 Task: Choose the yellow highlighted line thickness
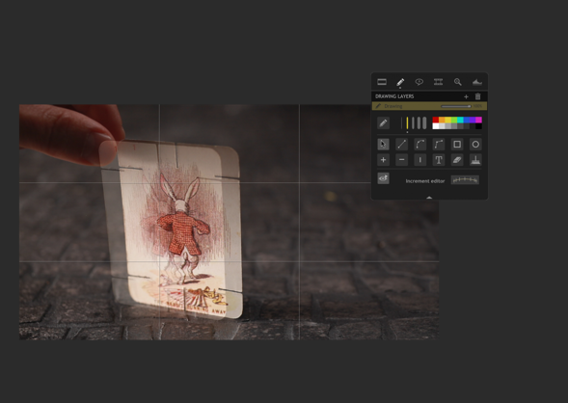[407, 123]
